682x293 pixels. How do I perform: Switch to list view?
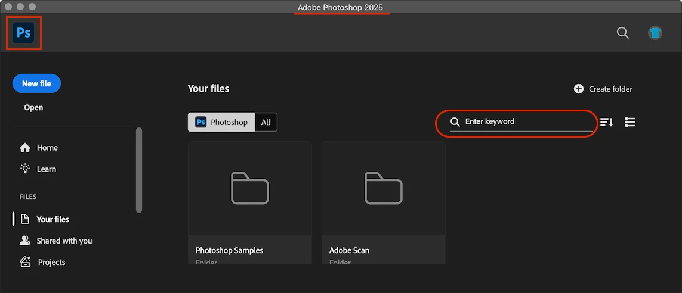click(x=630, y=123)
